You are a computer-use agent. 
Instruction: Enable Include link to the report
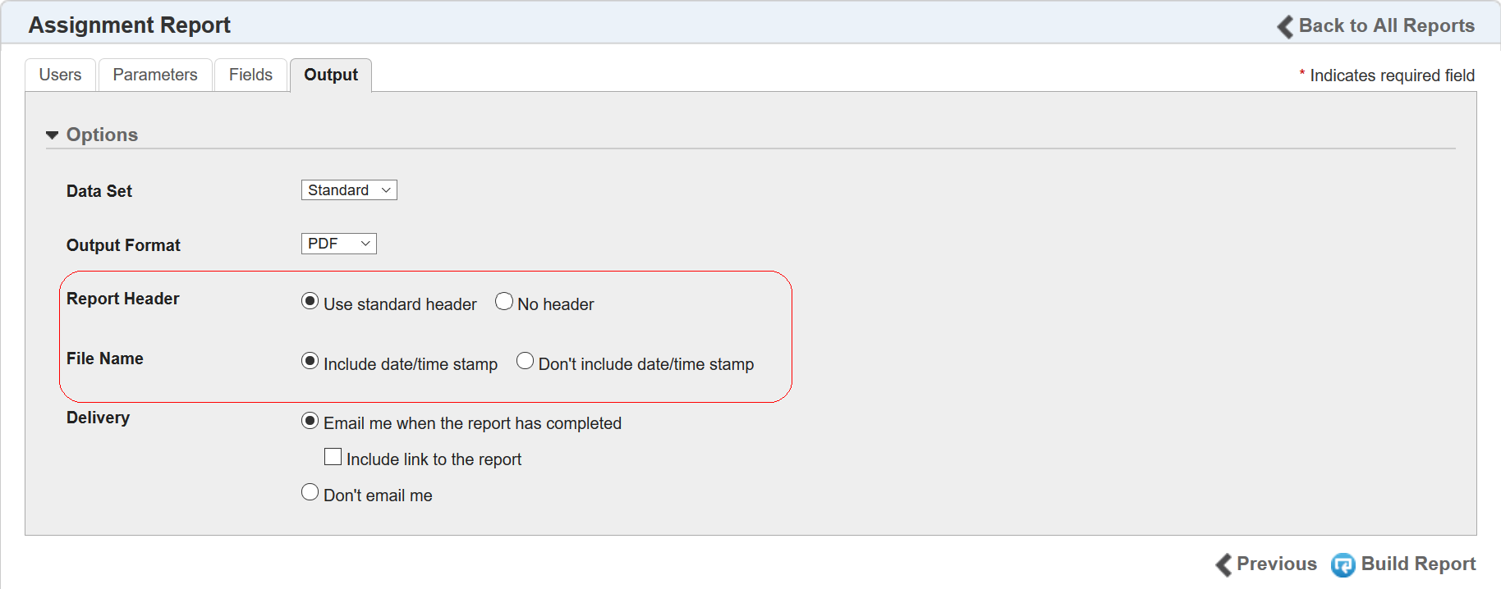tap(333, 457)
